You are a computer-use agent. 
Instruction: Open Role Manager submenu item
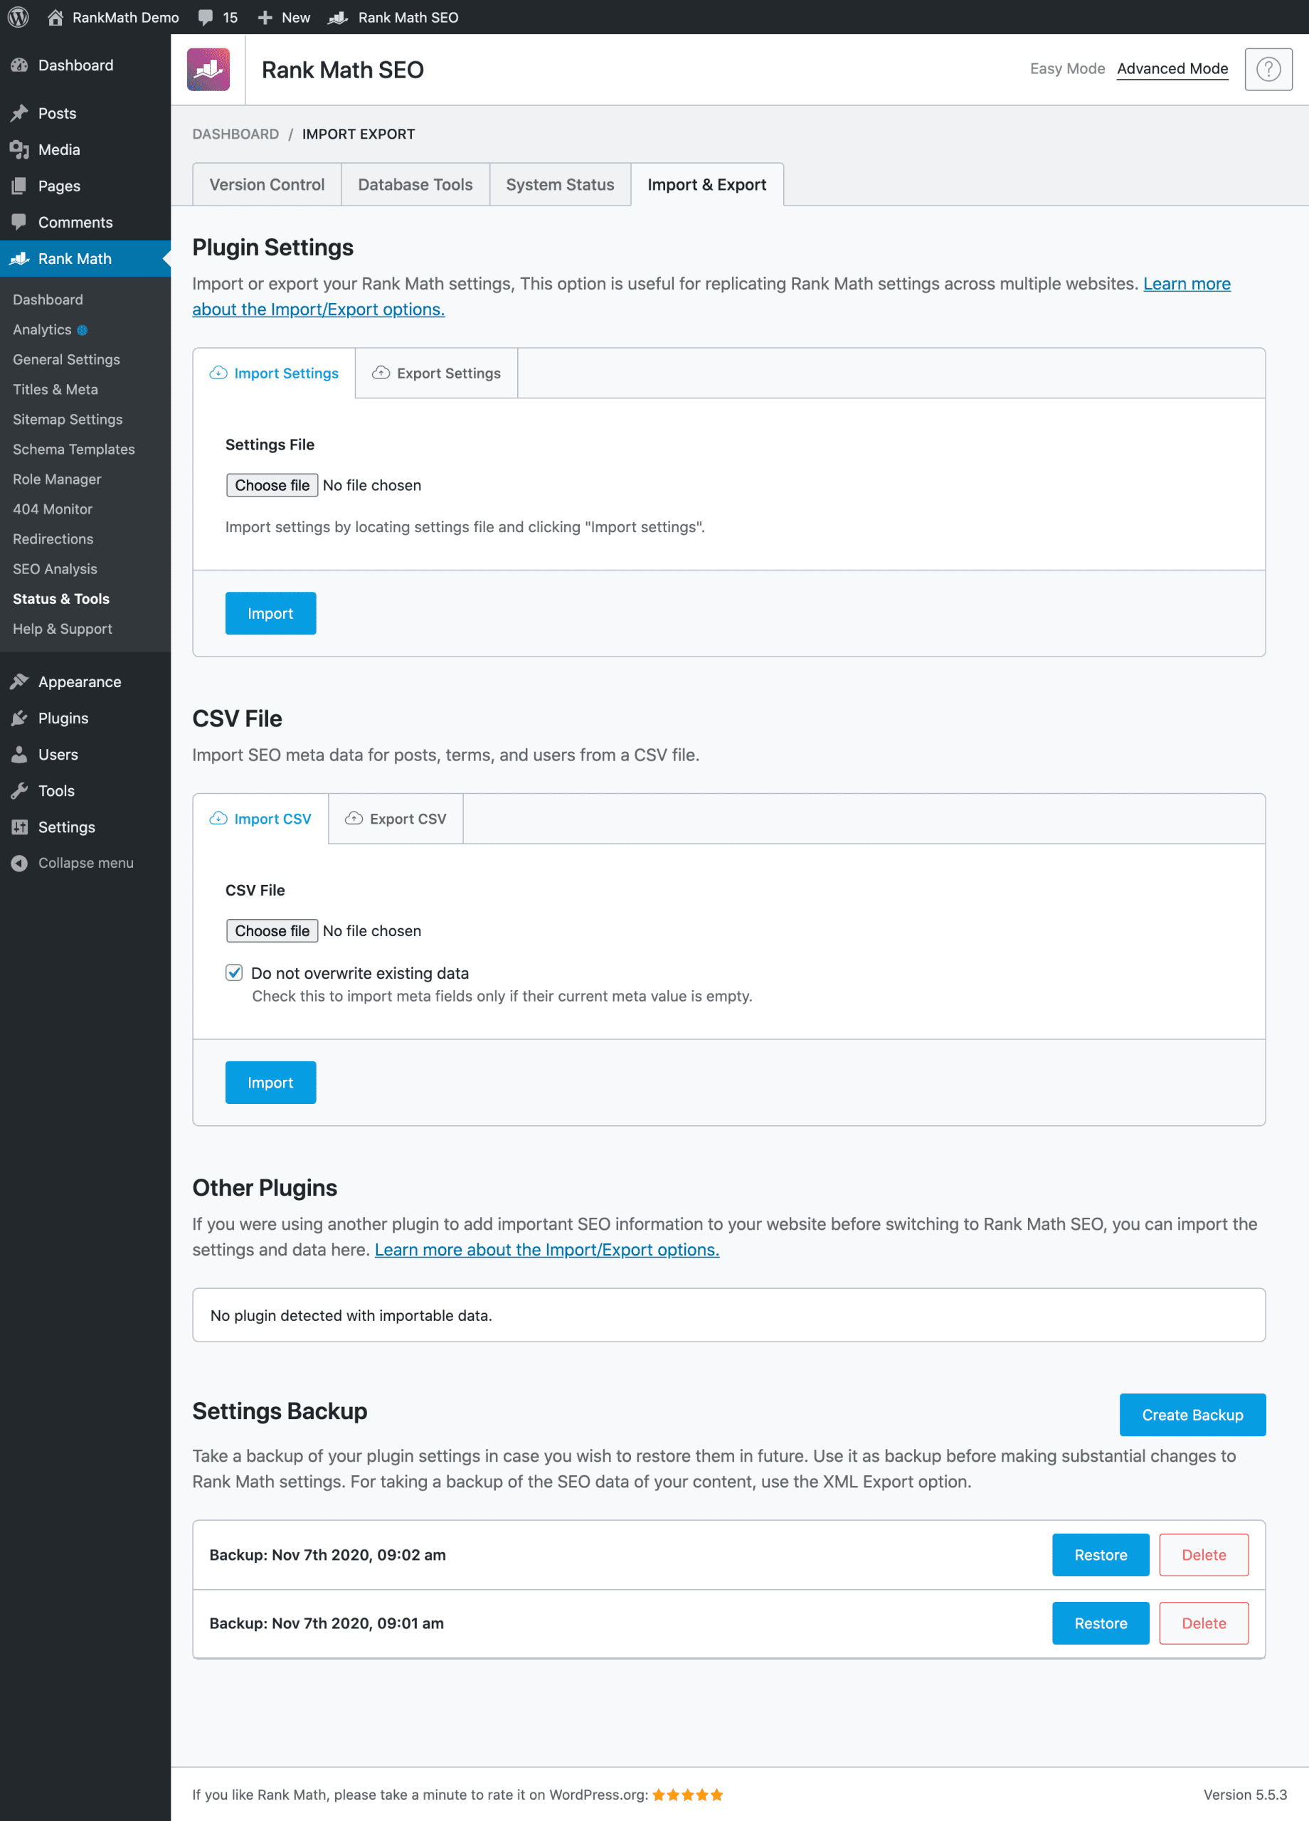(x=57, y=479)
